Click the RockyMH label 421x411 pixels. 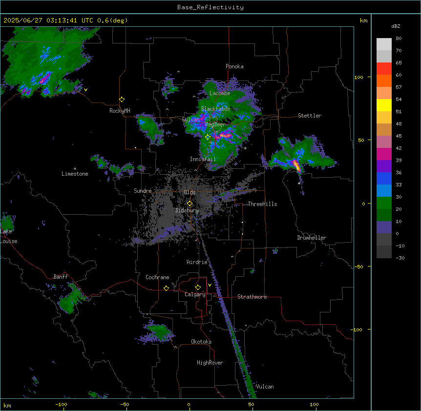(120, 111)
